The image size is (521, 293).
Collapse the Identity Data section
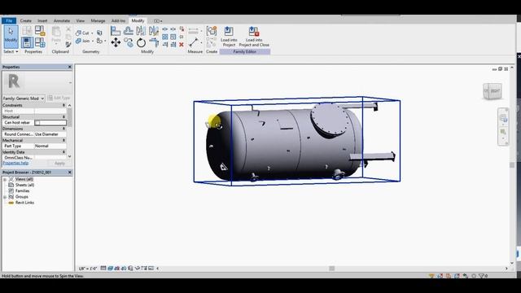63,152
